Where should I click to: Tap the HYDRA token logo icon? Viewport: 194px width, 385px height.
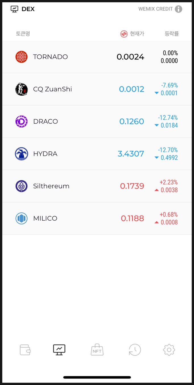click(21, 154)
